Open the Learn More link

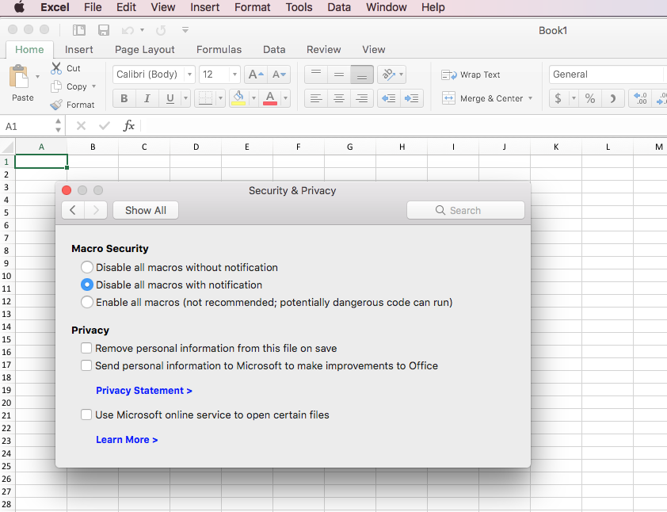[x=127, y=440]
